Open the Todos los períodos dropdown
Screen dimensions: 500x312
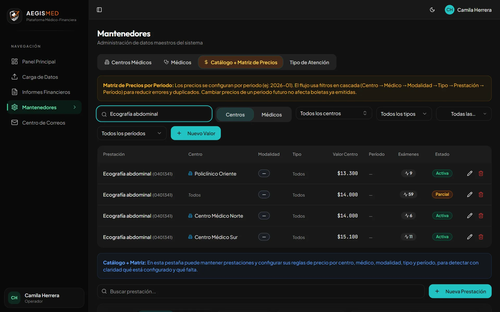click(x=132, y=133)
